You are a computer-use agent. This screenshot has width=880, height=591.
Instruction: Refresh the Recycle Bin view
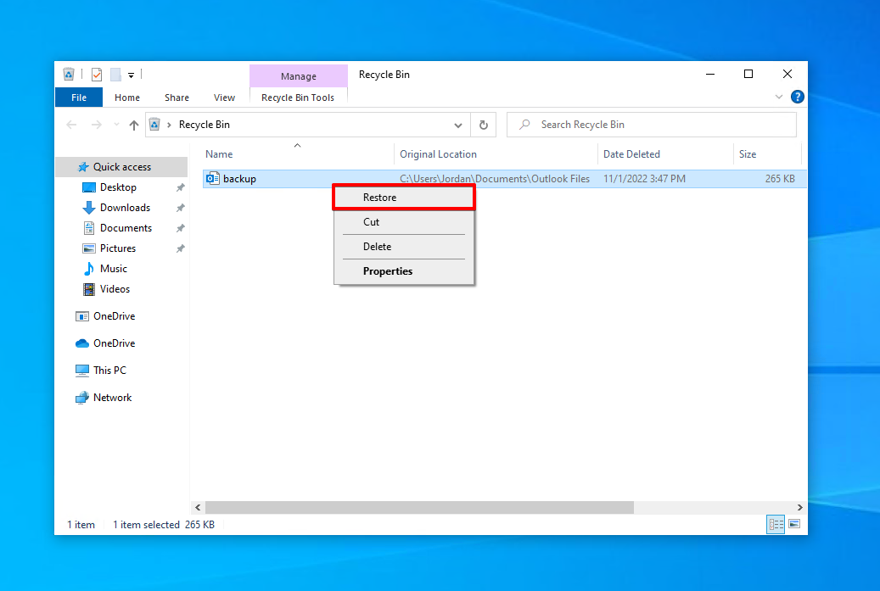(x=483, y=125)
